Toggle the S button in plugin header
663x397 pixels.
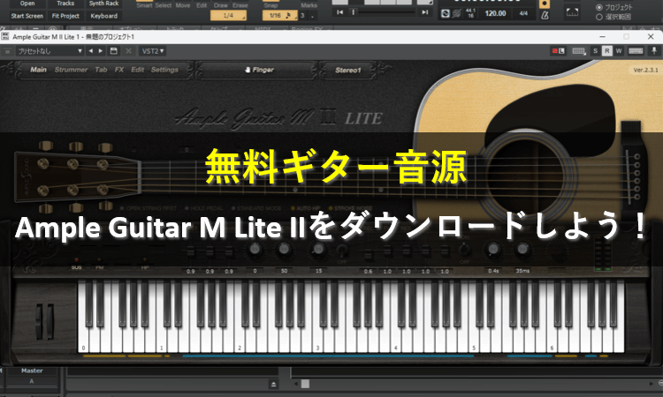tap(595, 51)
